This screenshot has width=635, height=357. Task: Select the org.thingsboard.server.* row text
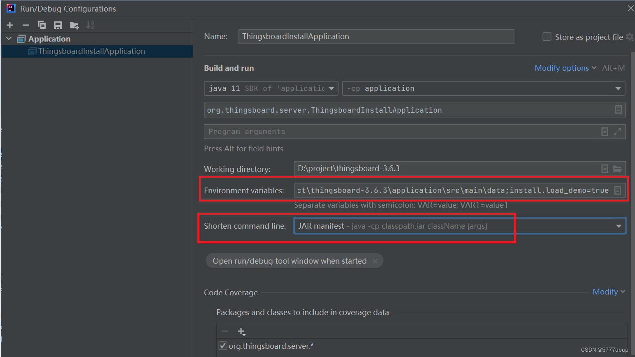point(271,346)
